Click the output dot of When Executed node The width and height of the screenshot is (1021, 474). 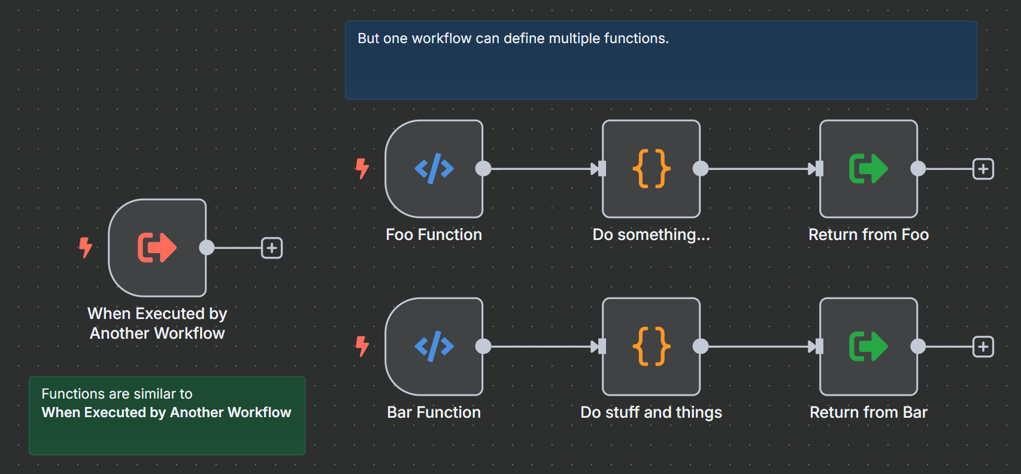point(207,248)
